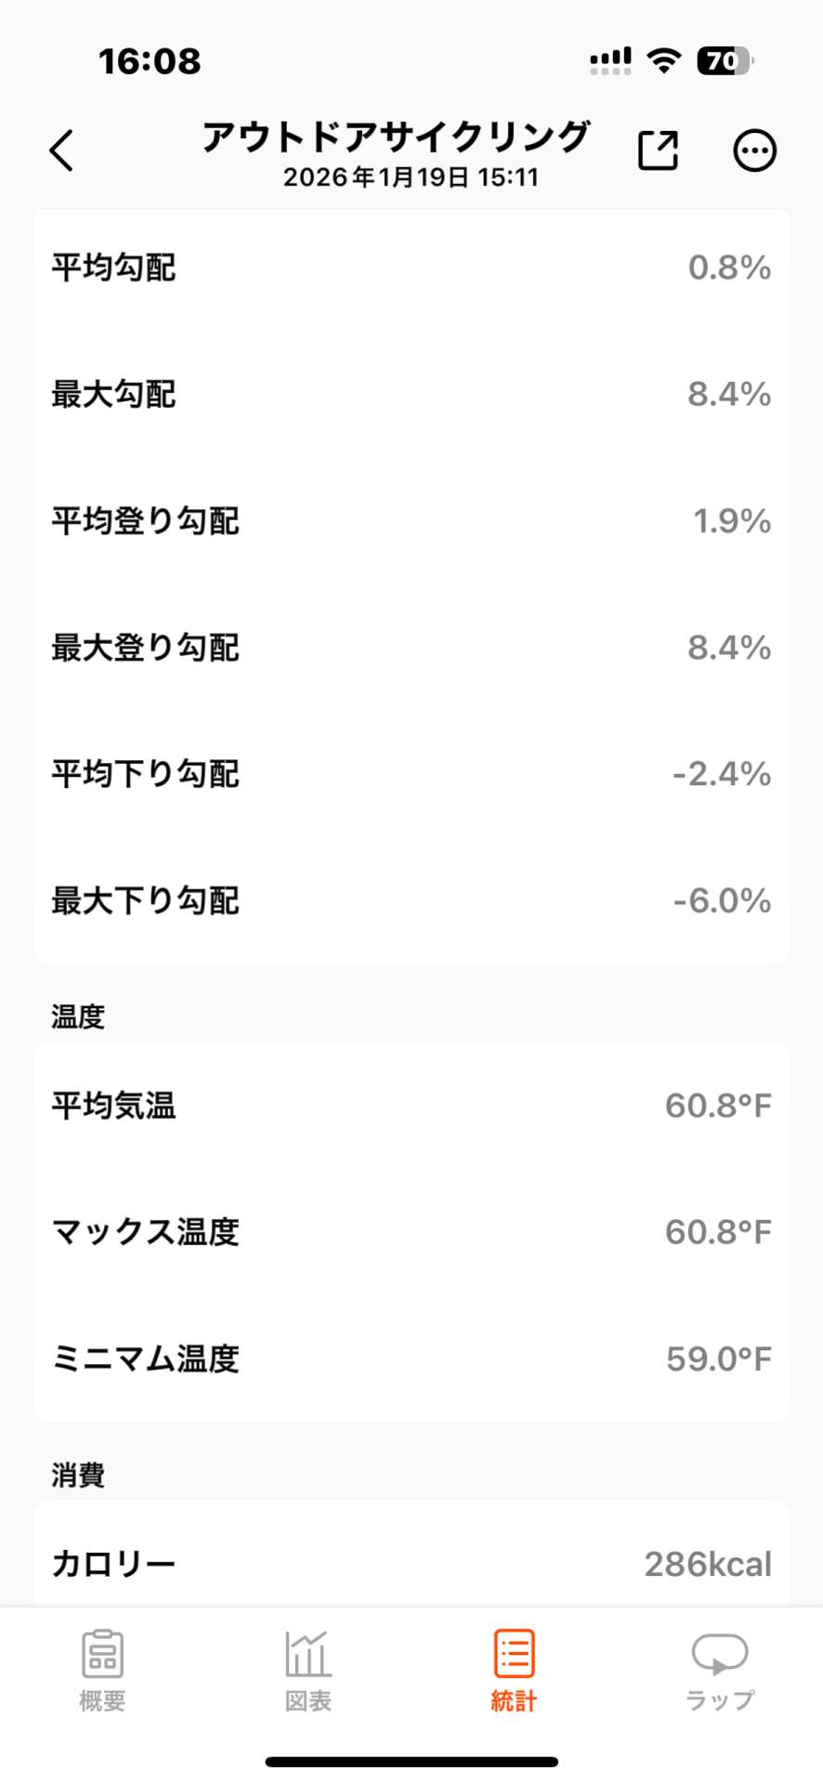Tap the カロリー row
Viewport: 823px width, 1784px height.
411,1564
